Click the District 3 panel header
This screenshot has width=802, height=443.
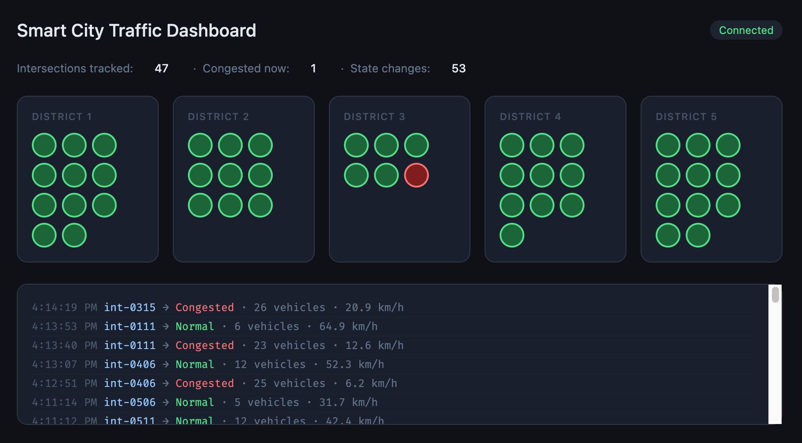(374, 116)
